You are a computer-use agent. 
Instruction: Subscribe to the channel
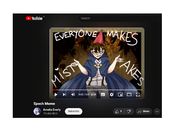pyautogui.click(x=74, y=111)
